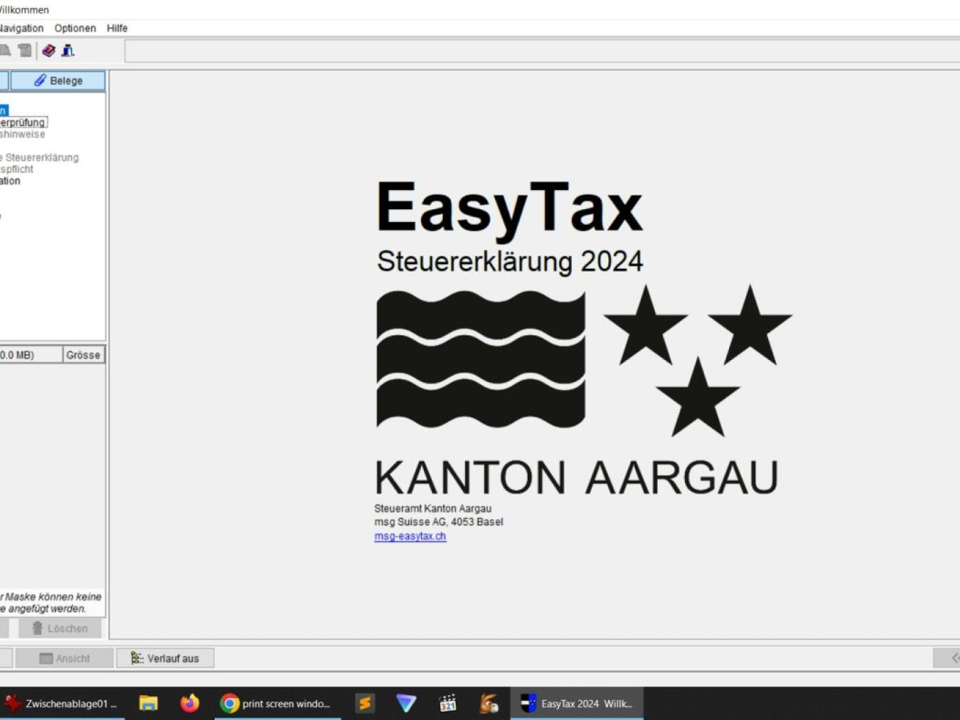Open Media Player Classic taskbar icon
Image resolution: width=960 pixels, height=720 pixels.
pos(448,704)
